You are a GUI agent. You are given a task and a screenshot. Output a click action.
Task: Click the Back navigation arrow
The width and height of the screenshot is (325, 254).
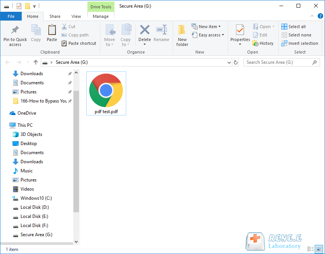8,62
